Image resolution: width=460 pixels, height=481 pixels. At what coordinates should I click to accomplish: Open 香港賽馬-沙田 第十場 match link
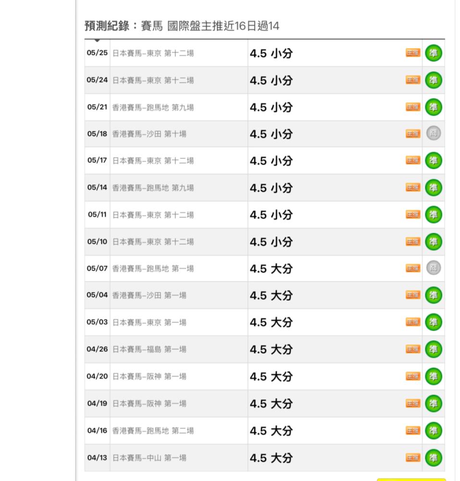coord(149,134)
